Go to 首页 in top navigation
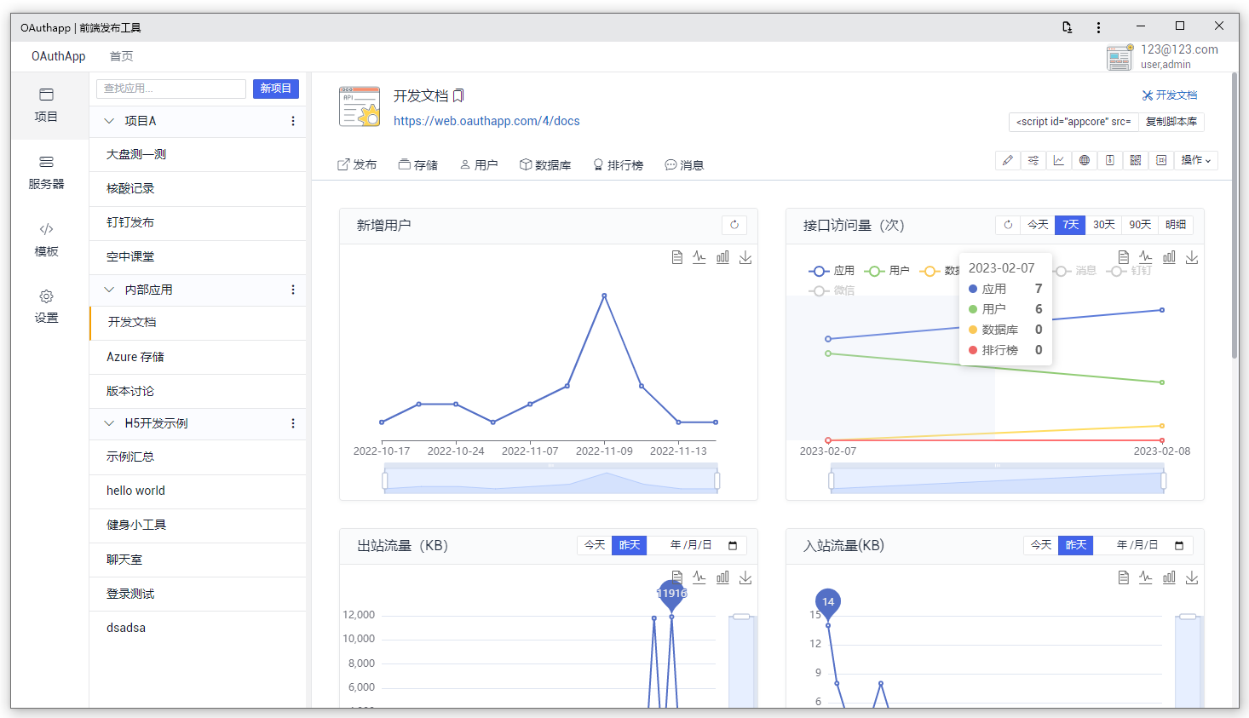Screen dimensions: 1249x718 pyautogui.click(x=121, y=56)
